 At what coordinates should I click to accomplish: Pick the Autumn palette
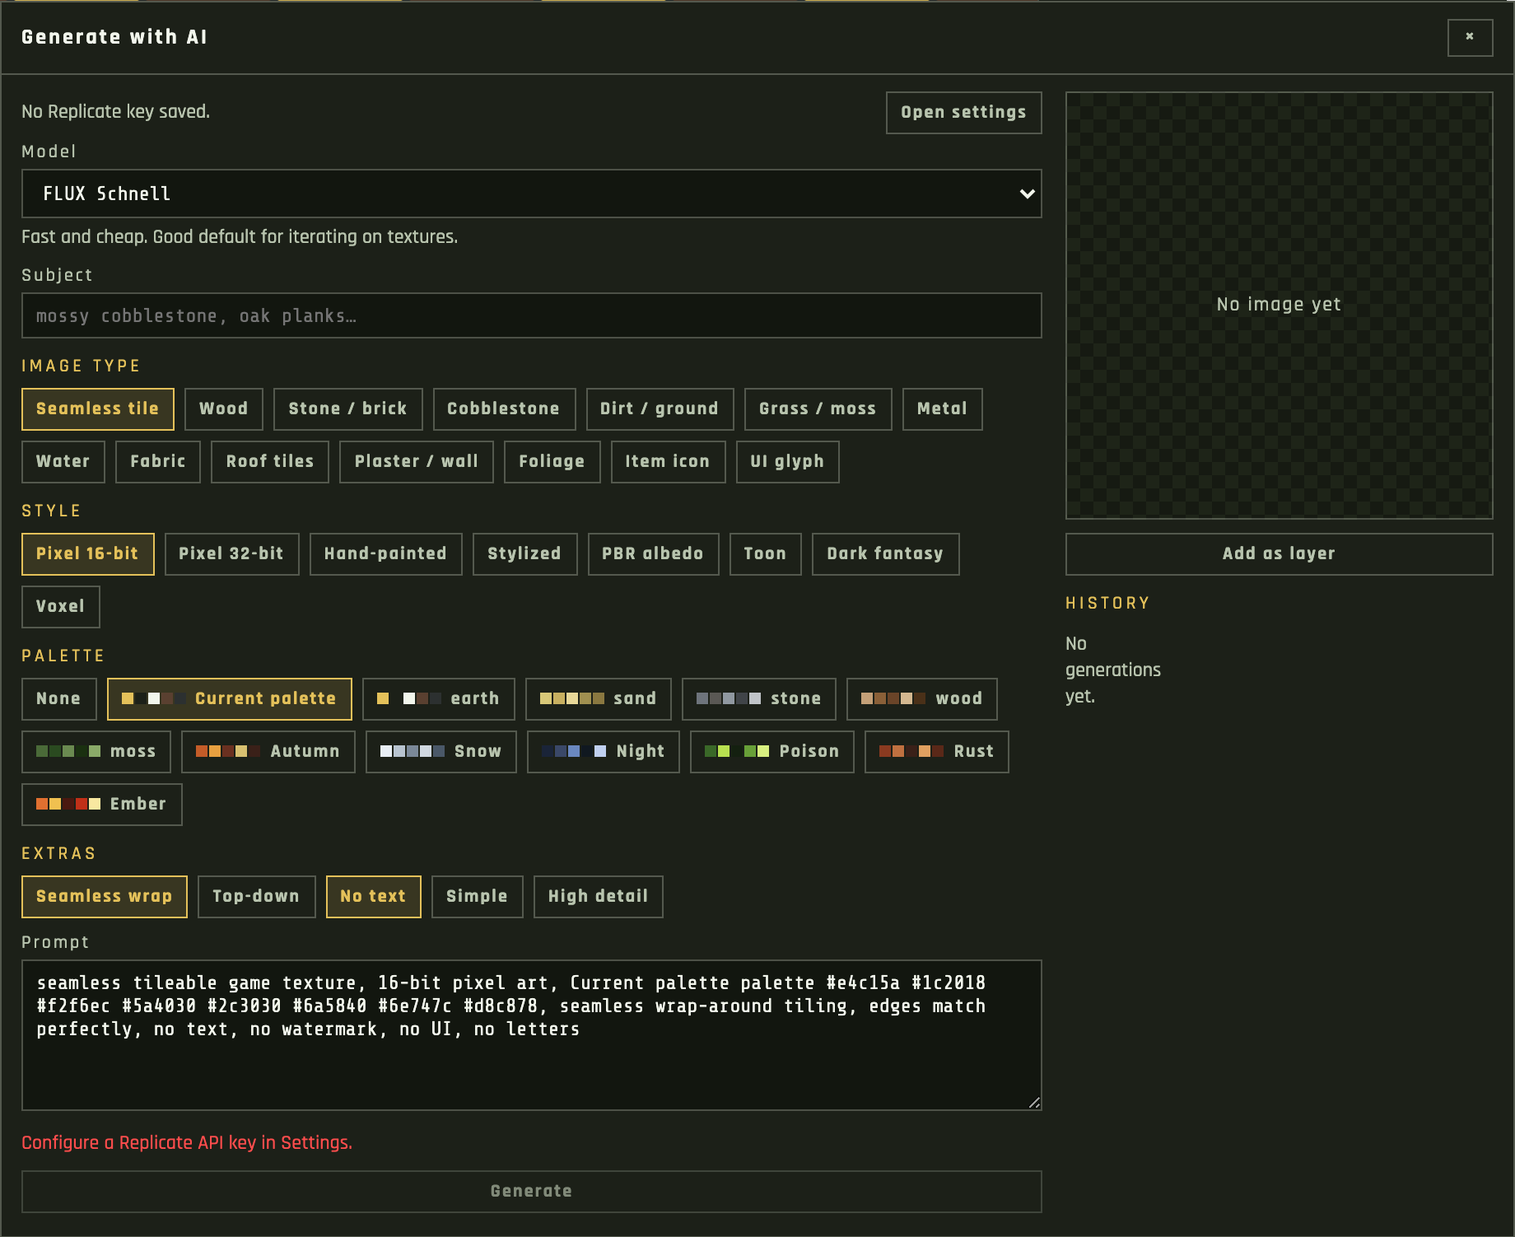268,751
